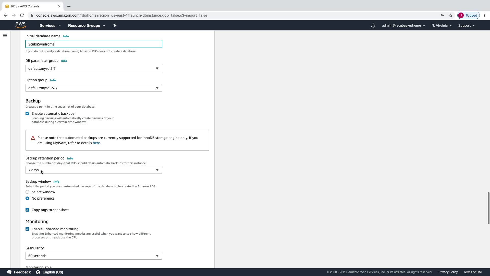Image resolution: width=490 pixels, height=276 pixels.
Task: Disable Enhanced monitoring checkbox
Action: 27,229
